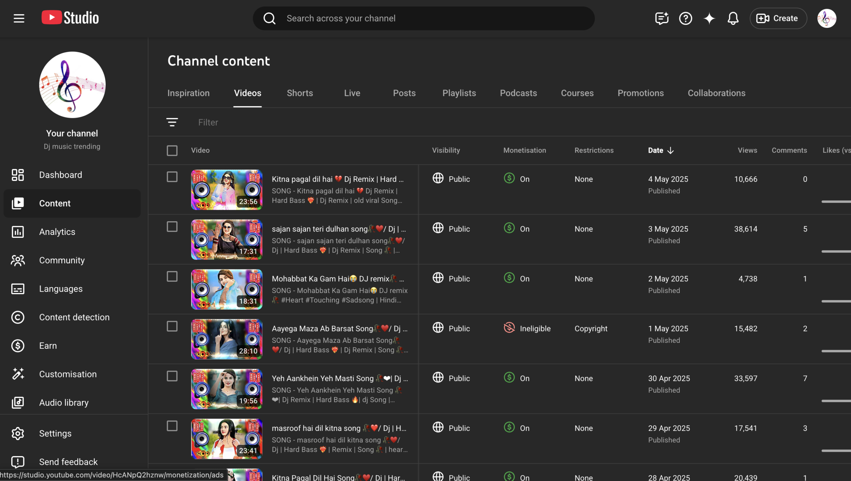Open the help question mark icon

(685, 18)
